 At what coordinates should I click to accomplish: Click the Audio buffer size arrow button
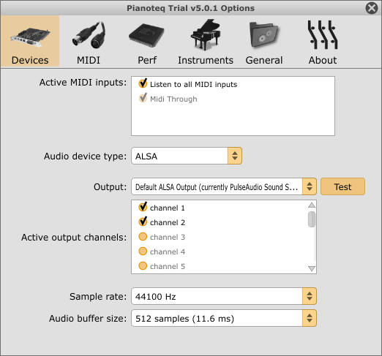coord(310,318)
